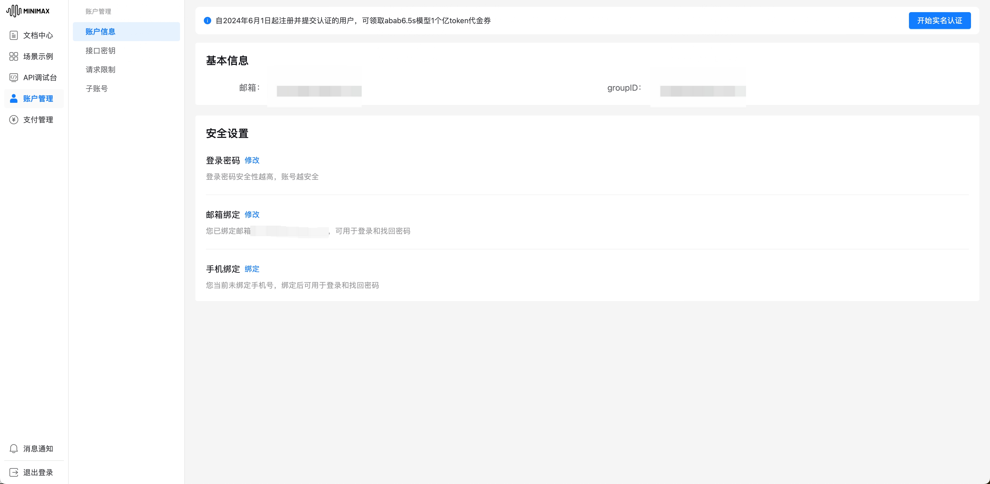This screenshot has height=484, width=990.
Task: Click 绑定 next to 手机绑定
Action: tap(252, 269)
